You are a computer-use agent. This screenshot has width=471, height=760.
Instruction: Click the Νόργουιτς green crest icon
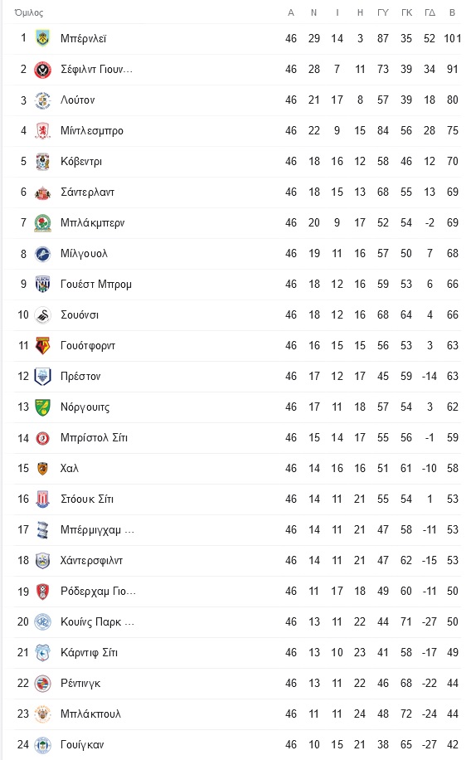point(42,407)
